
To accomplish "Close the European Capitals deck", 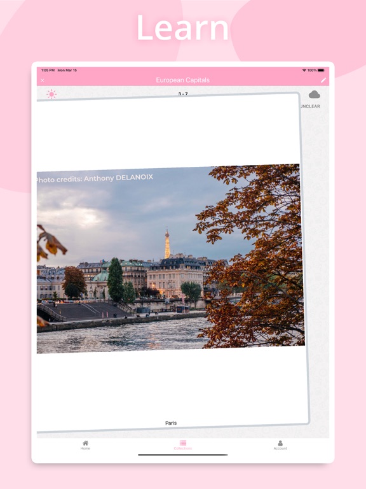I will click(x=43, y=80).
